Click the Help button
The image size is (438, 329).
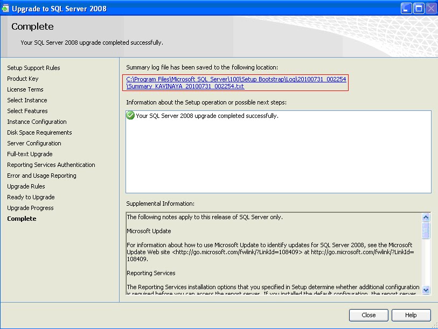(411, 315)
